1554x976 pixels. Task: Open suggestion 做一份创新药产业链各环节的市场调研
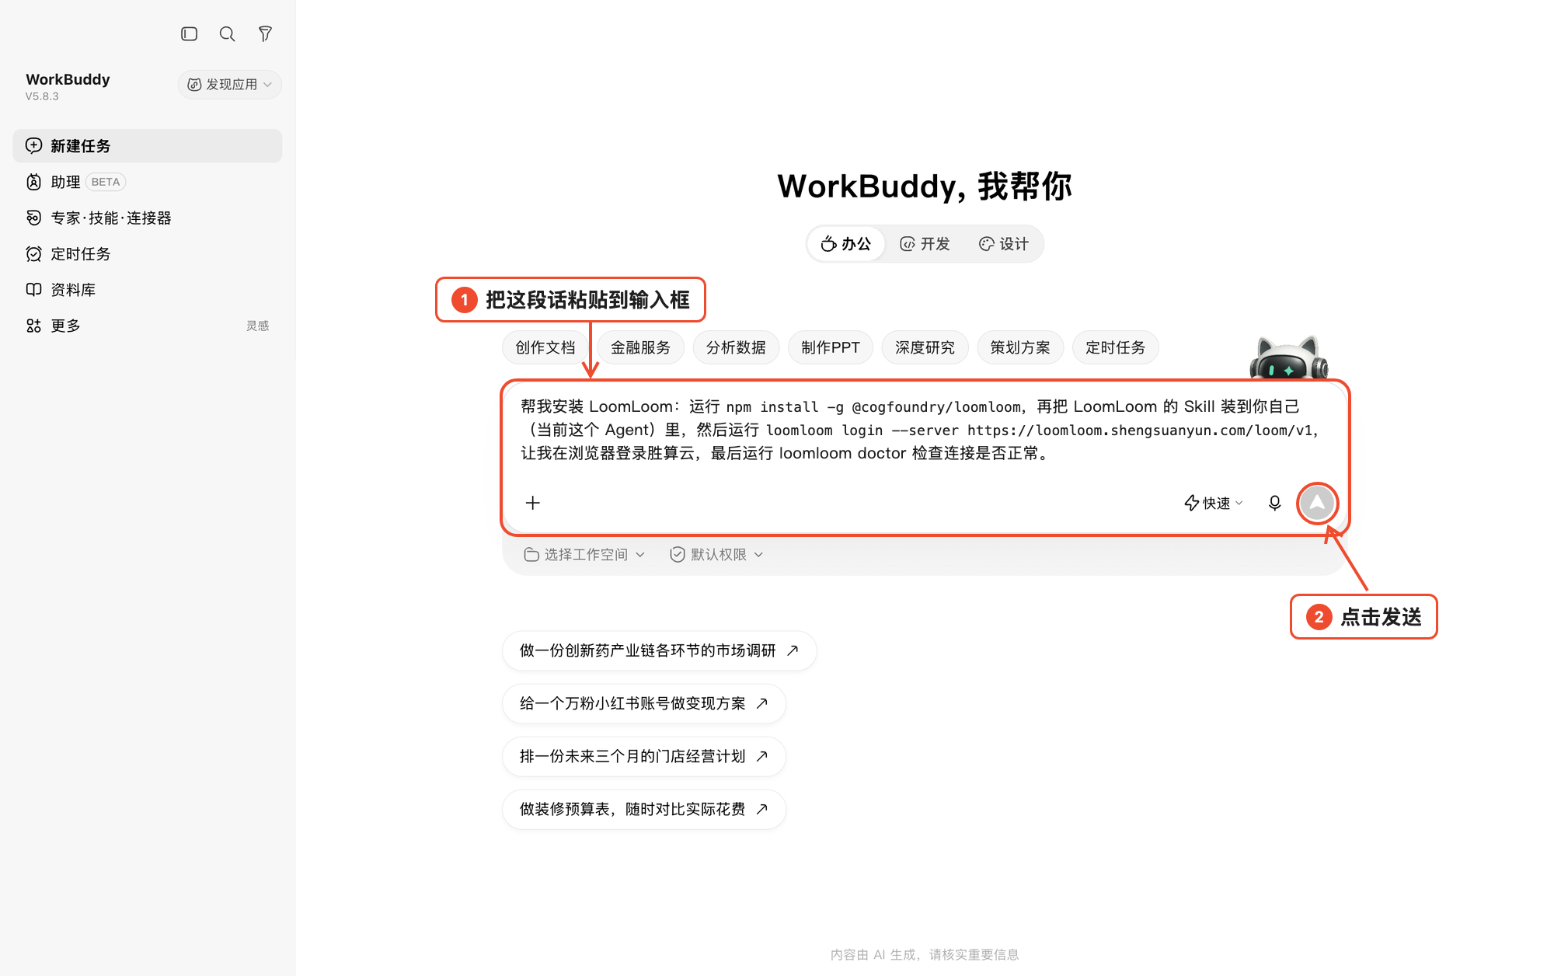[659, 650]
